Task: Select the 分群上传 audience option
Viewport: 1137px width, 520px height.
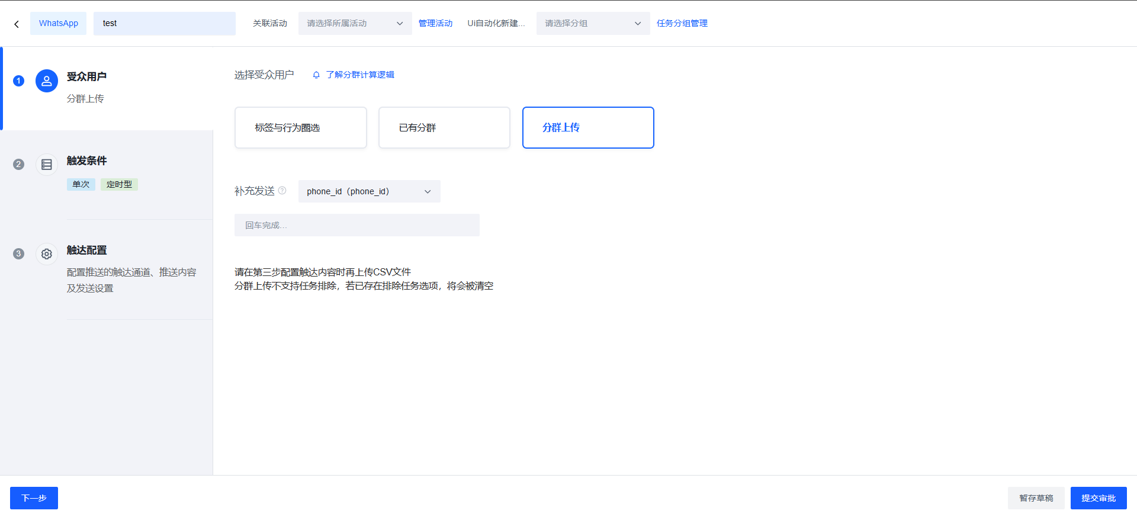Action: [588, 128]
